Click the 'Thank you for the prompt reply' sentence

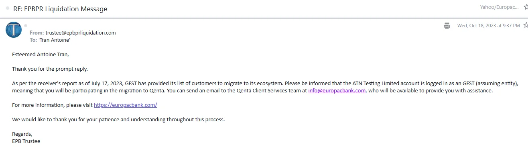pyautogui.click(x=50, y=69)
